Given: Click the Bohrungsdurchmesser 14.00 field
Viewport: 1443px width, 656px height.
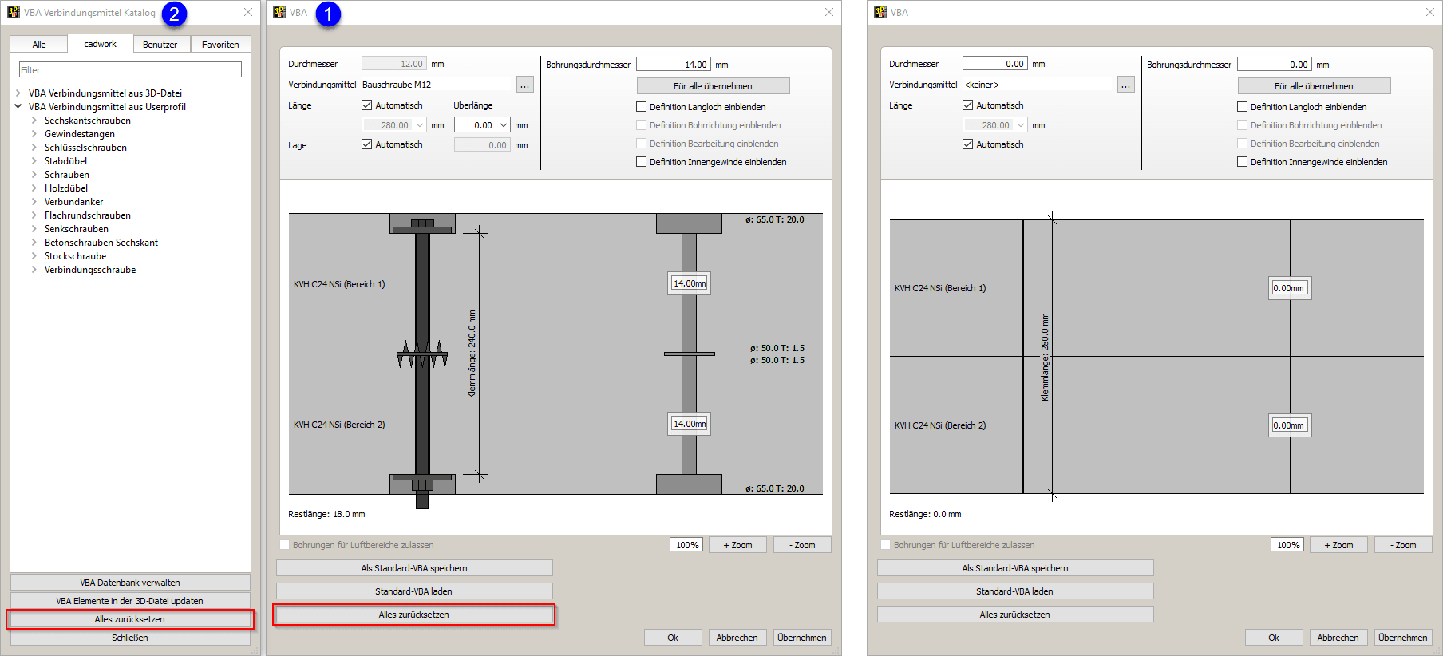Looking at the screenshot, I should 673,65.
